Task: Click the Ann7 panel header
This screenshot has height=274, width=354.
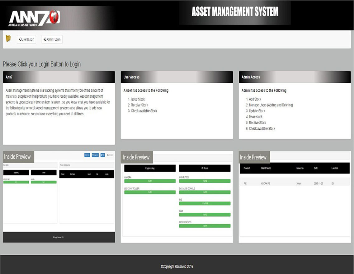Action: pyautogui.click(x=59, y=77)
